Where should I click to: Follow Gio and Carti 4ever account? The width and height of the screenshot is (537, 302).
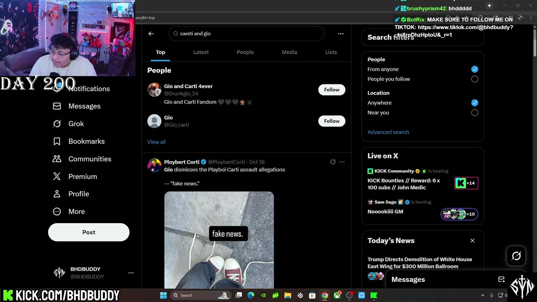332,90
